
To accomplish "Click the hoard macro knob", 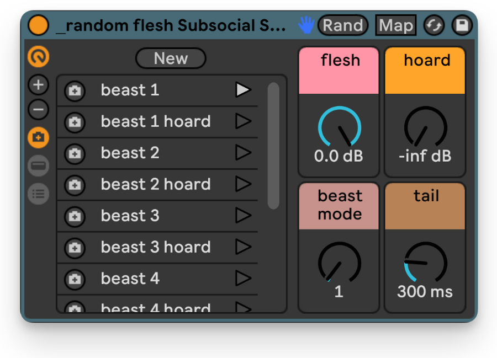I will [426, 127].
